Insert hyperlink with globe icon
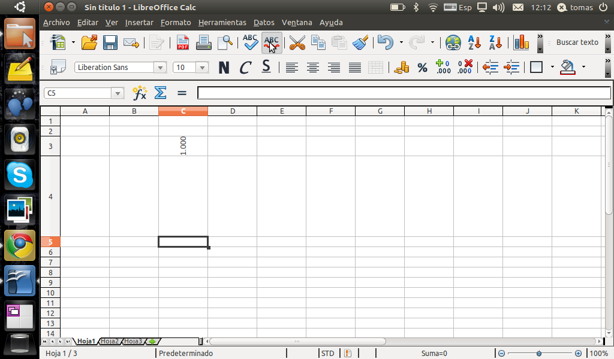 pyautogui.click(x=453, y=42)
